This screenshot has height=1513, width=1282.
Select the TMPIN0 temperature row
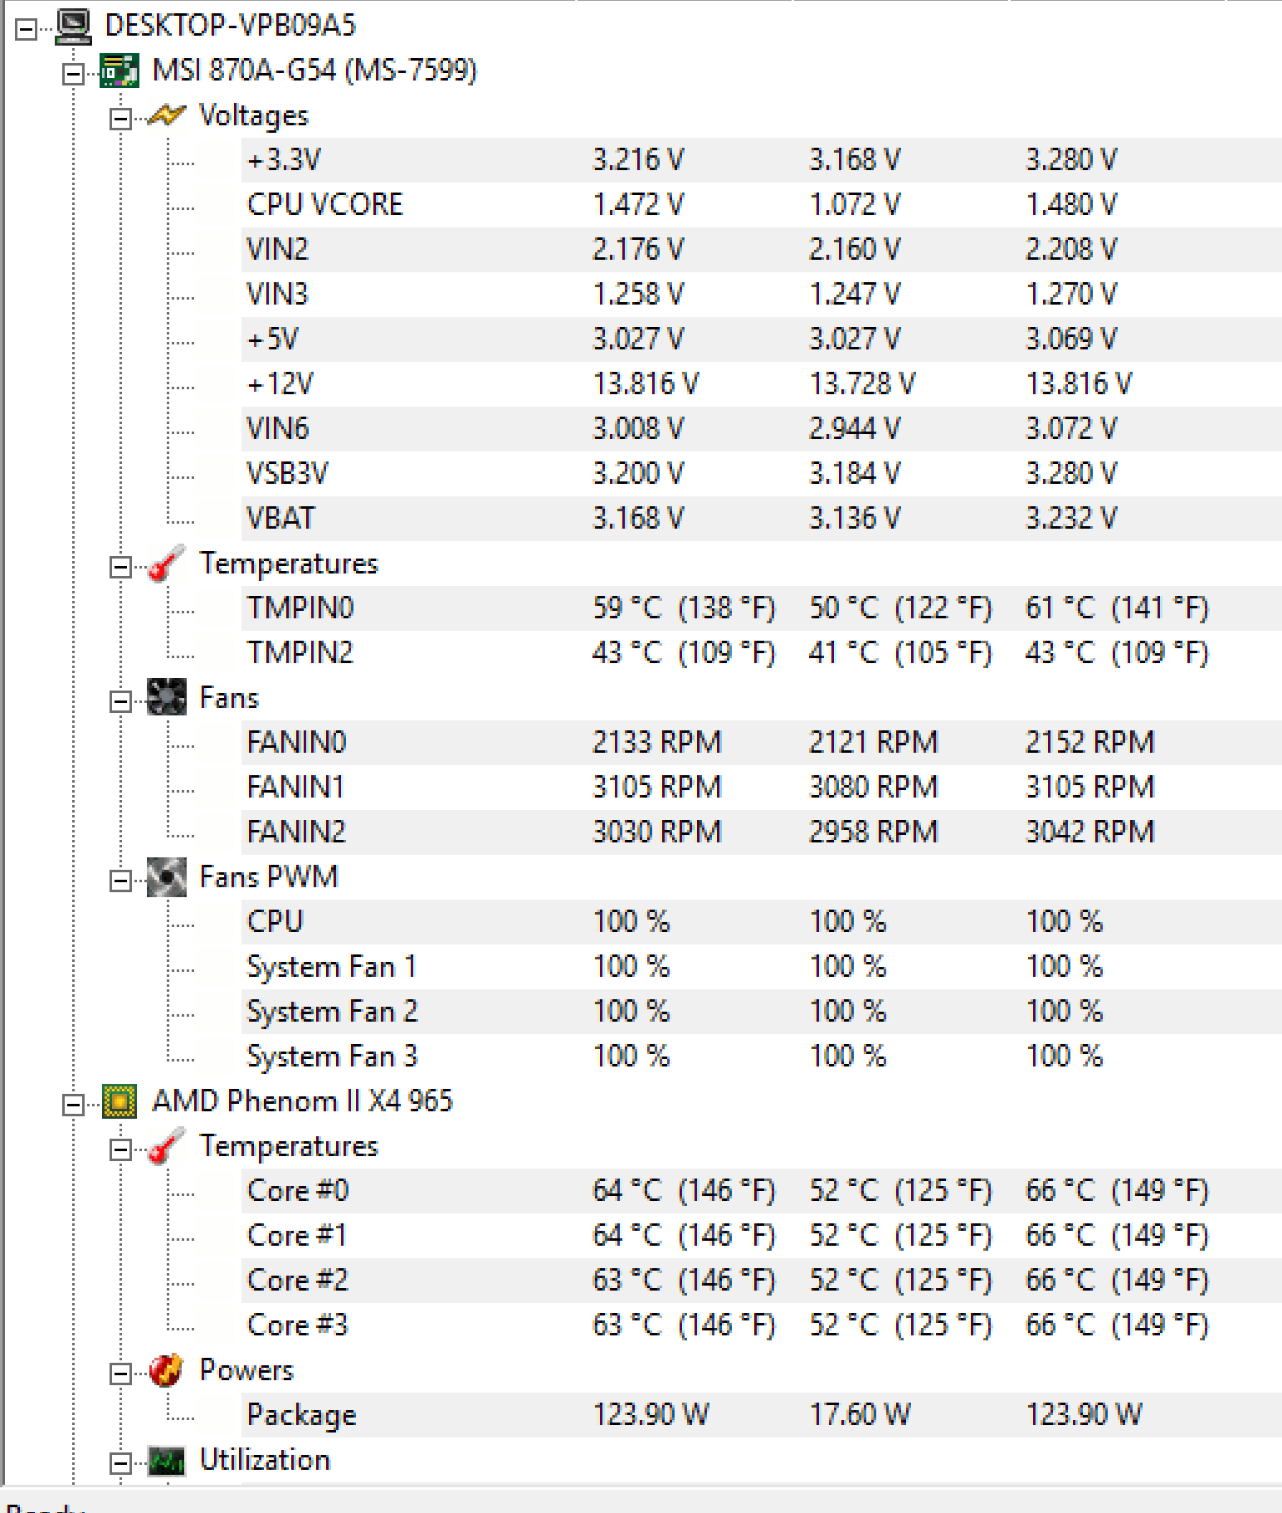pyautogui.click(x=762, y=608)
